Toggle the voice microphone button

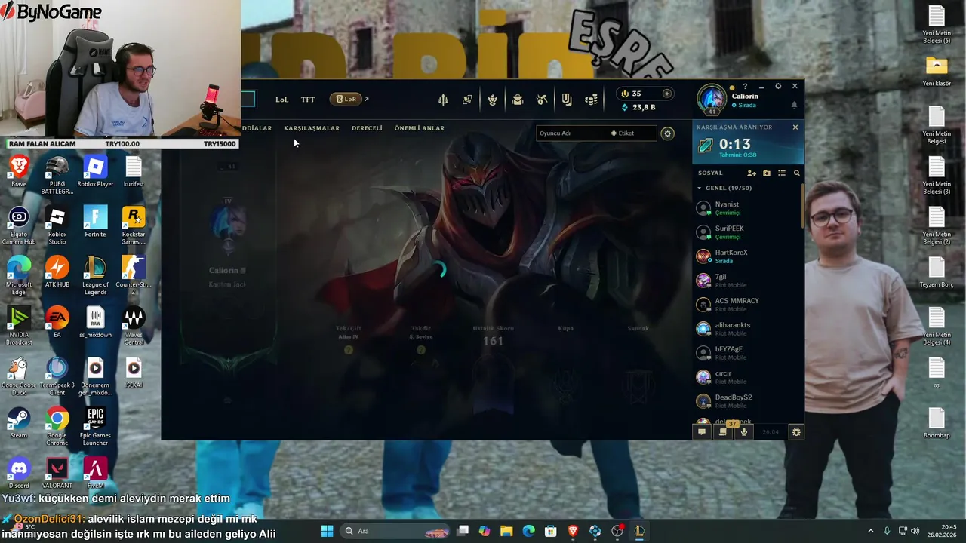[x=744, y=432]
